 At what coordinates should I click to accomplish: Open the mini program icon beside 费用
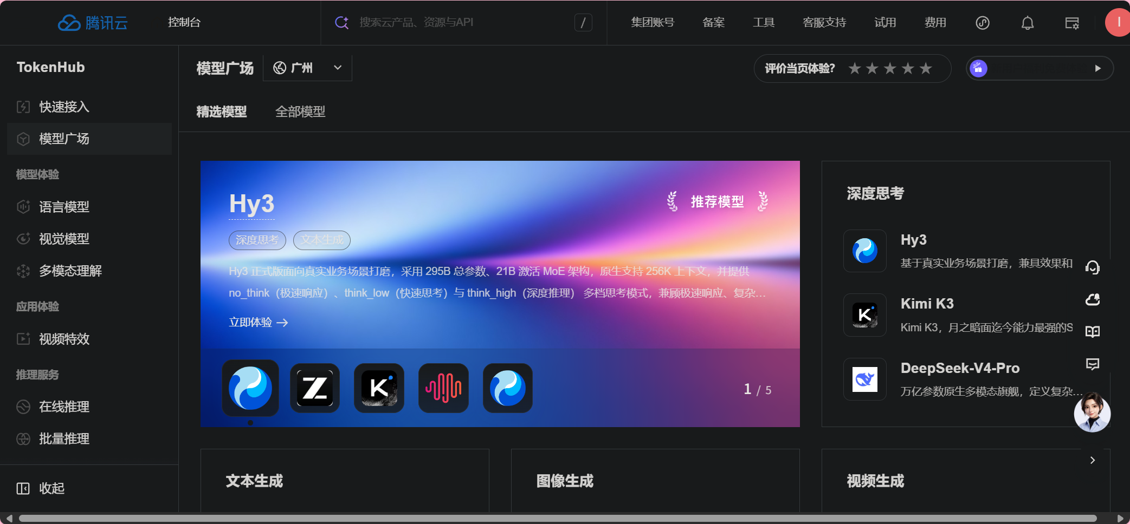(983, 23)
